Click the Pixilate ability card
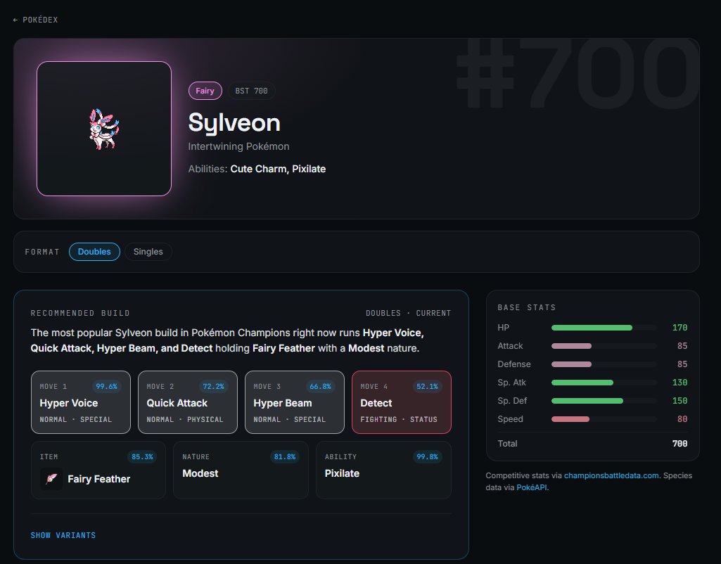The height and width of the screenshot is (564, 721). (x=383, y=470)
